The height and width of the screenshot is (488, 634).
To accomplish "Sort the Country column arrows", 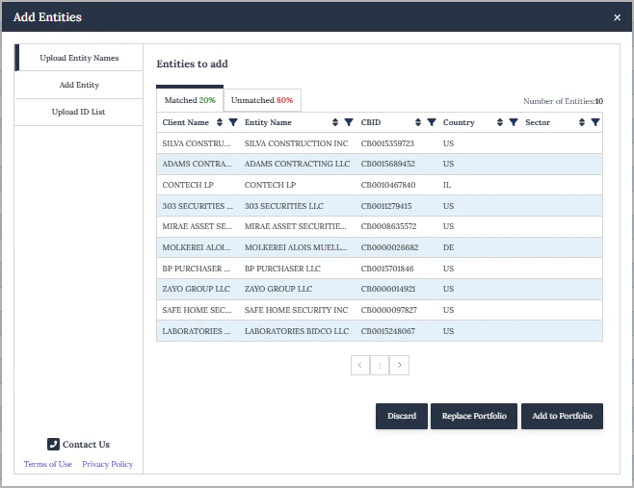I will (500, 122).
